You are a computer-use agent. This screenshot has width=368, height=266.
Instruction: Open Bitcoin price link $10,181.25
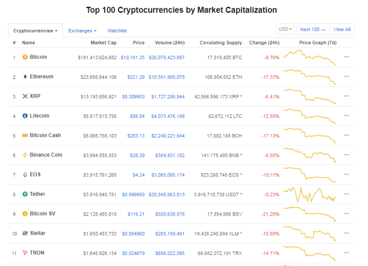(133, 57)
